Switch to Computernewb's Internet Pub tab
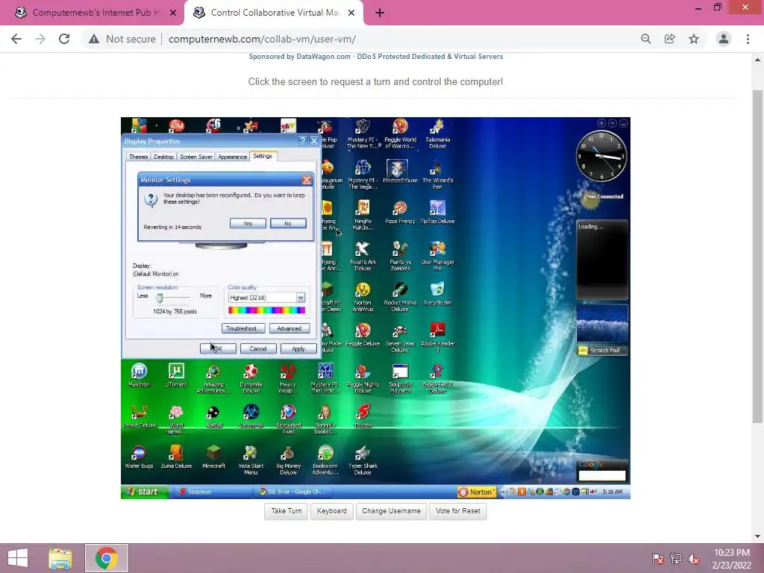Screen dimensions: 764x573 tap(95, 13)
